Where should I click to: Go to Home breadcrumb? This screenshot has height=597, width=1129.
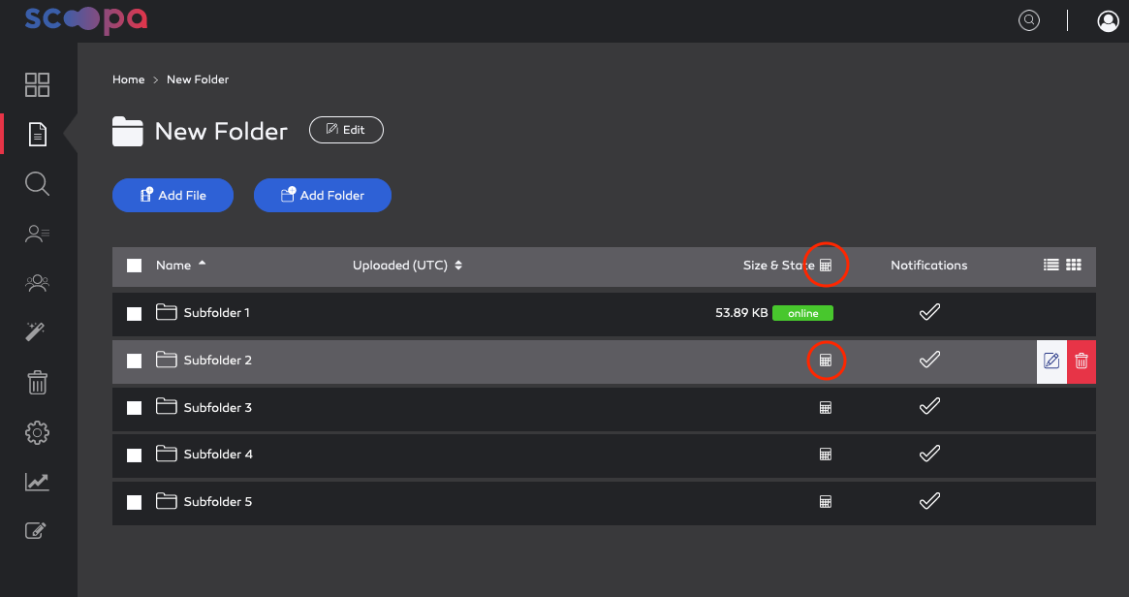128,79
